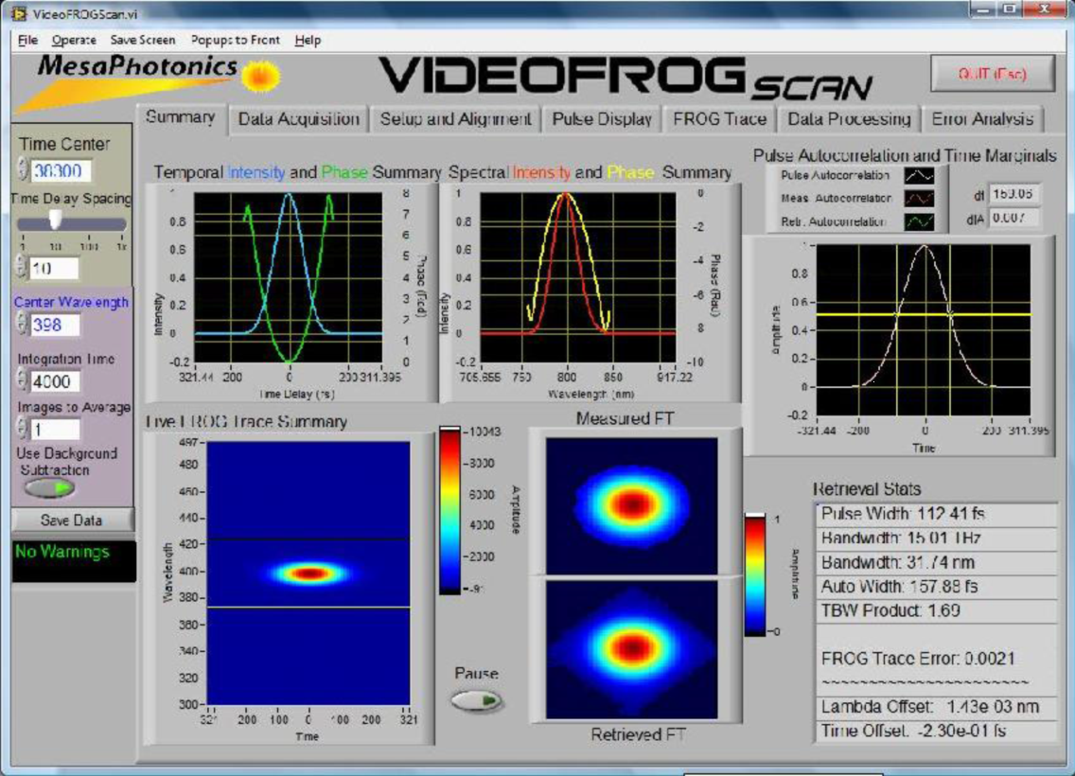Click the dIA value field

pos(1014,219)
